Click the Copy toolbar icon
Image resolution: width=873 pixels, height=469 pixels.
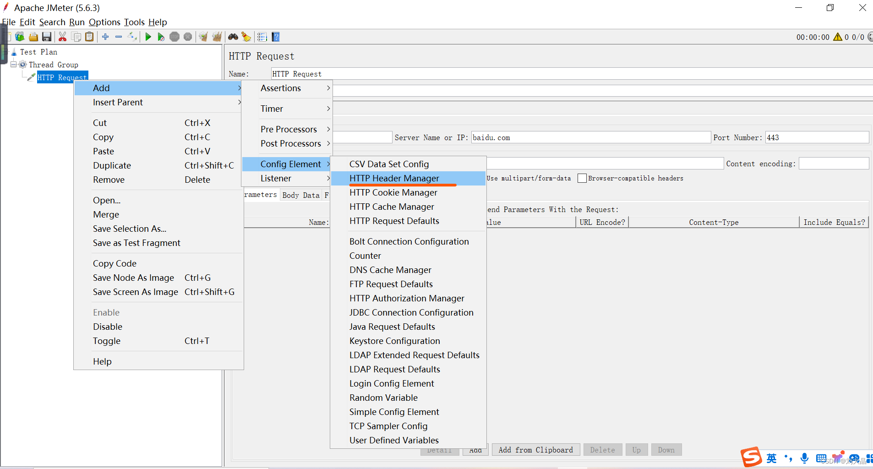76,37
